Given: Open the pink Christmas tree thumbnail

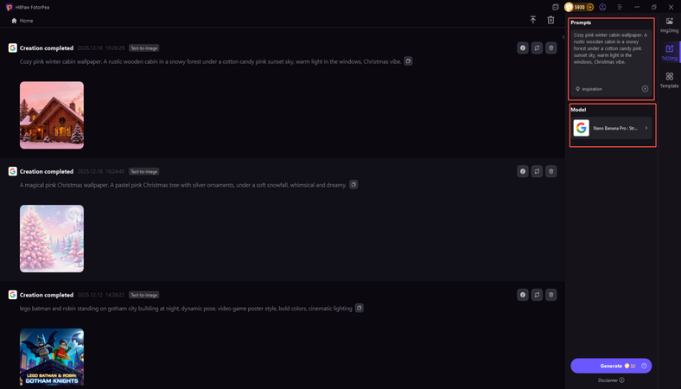Looking at the screenshot, I should 52,239.
